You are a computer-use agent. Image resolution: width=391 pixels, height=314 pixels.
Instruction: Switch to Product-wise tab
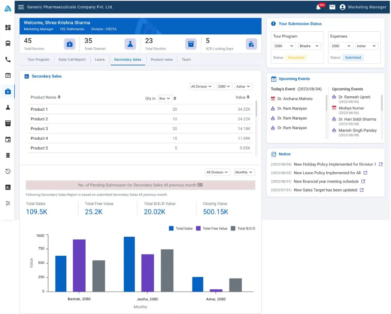pyautogui.click(x=161, y=60)
